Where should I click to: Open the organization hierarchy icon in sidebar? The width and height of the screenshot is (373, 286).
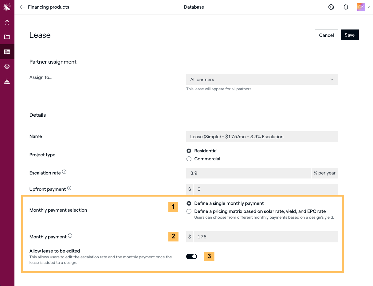7,81
